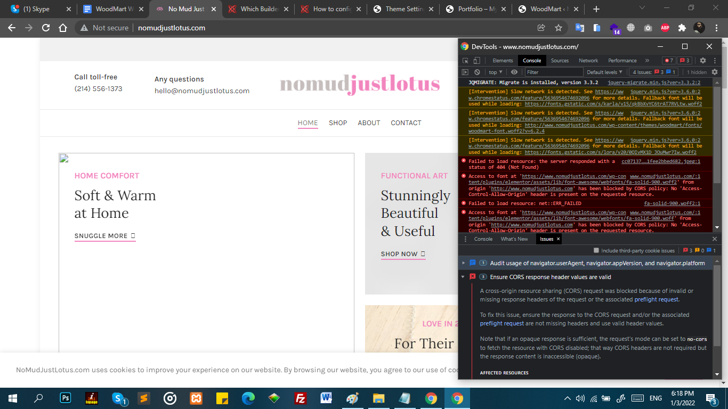This screenshot has width=728, height=409.
Task: Open FileZilla from the Windows taskbar
Action: point(300,398)
